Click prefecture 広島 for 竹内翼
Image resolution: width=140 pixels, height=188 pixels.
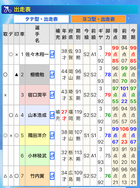71,176
